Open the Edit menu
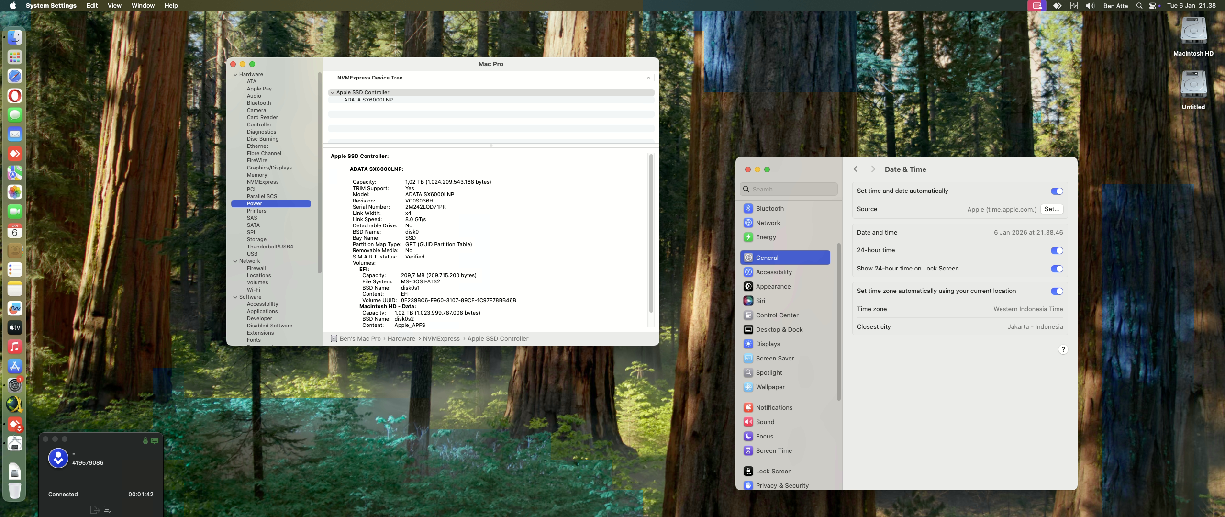 [92, 6]
